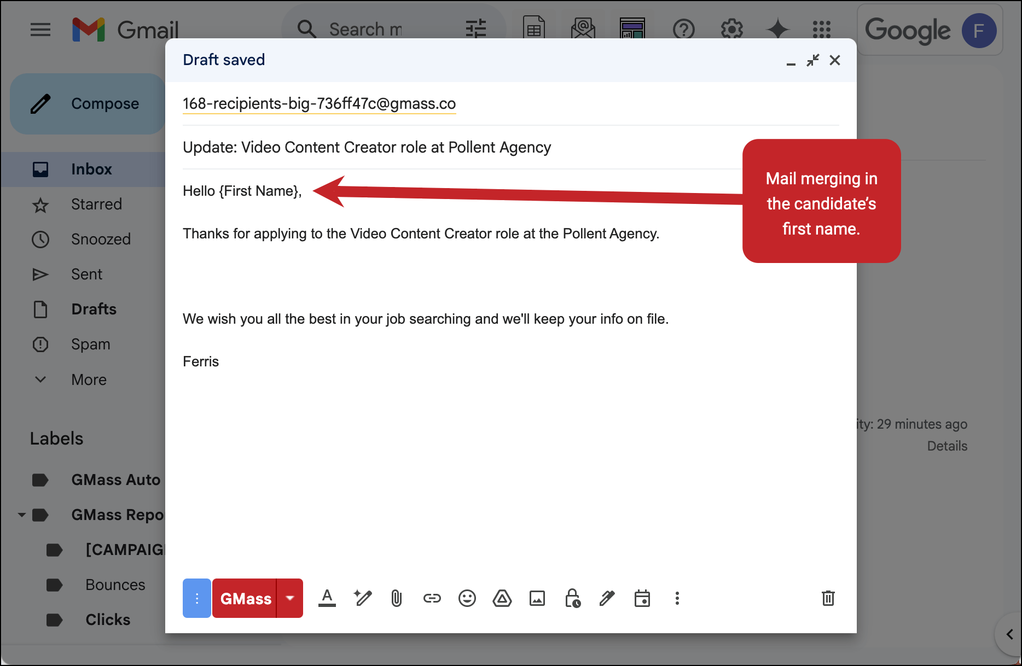Image resolution: width=1022 pixels, height=666 pixels.
Task: Click the Hello {First Name} line
Action: (242, 191)
